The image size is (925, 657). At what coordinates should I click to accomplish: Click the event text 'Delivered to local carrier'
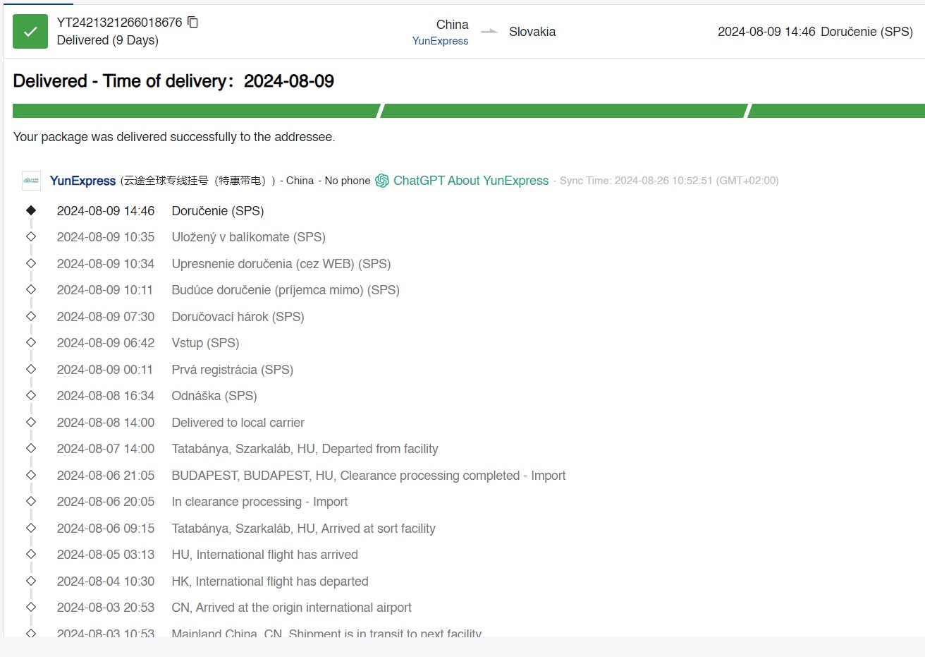click(238, 423)
